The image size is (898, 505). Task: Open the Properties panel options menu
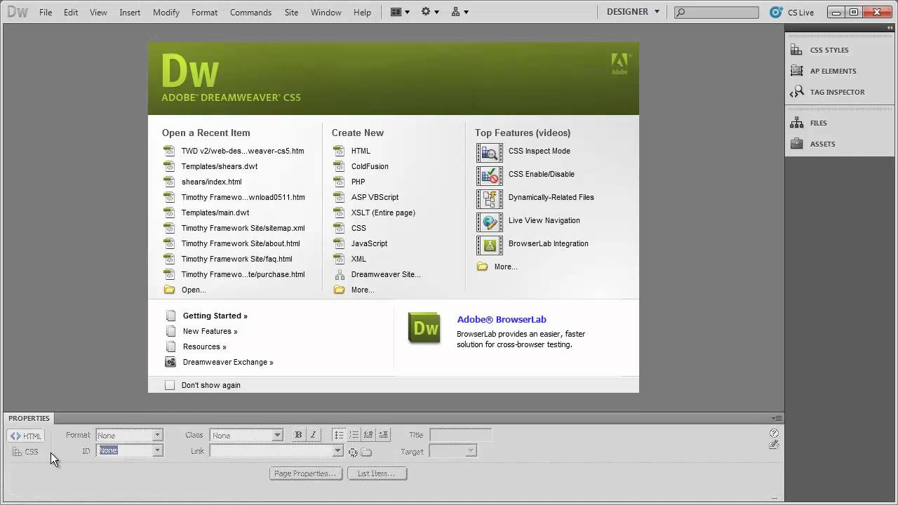777,418
